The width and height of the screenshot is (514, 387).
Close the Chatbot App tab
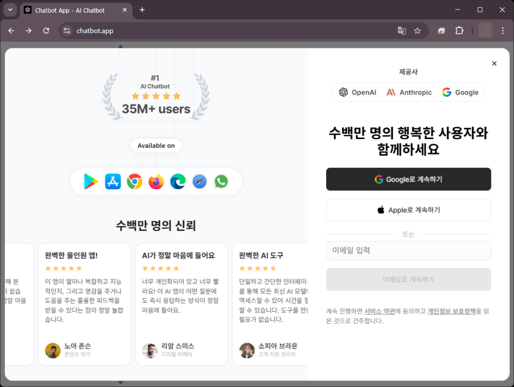tap(125, 10)
